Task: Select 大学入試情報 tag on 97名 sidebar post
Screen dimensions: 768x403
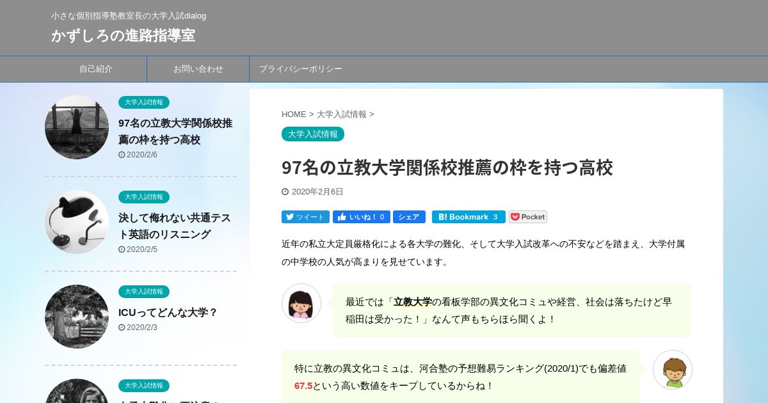Action: coord(144,102)
